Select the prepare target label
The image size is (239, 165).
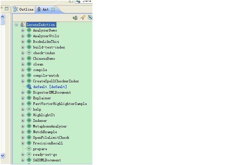coord(40,149)
